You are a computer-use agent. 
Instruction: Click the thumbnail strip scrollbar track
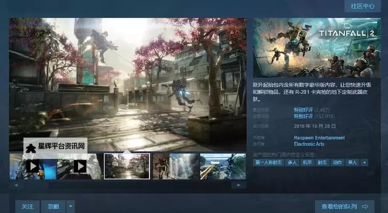tap(127, 185)
